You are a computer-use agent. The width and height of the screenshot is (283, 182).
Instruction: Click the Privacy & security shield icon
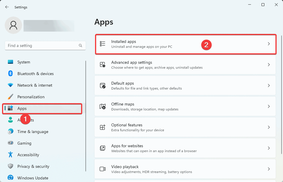[x=10, y=166]
